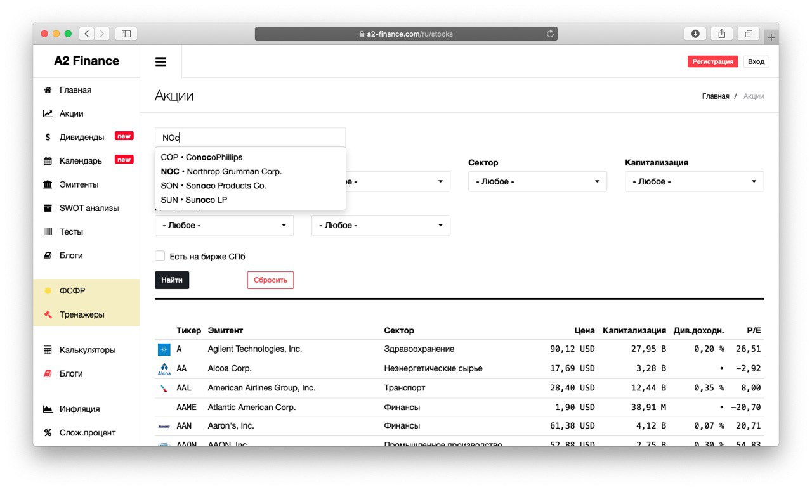Click the red book icon beside lower Блоги

(48, 373)
